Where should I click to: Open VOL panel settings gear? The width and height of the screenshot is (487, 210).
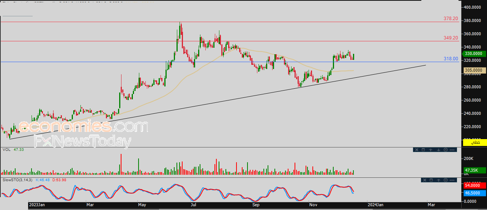coord(446,150)
